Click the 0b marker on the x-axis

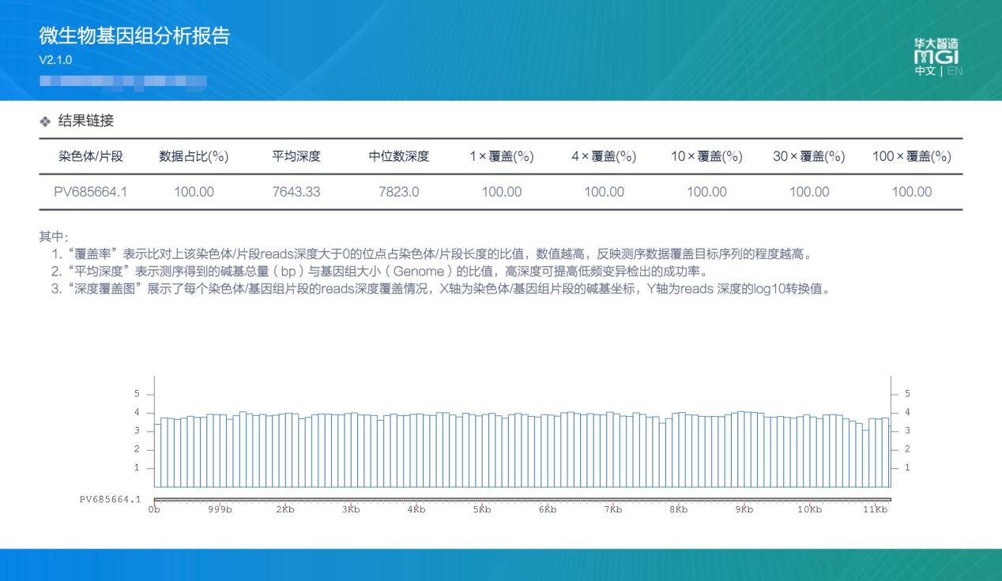click(154, 510)
